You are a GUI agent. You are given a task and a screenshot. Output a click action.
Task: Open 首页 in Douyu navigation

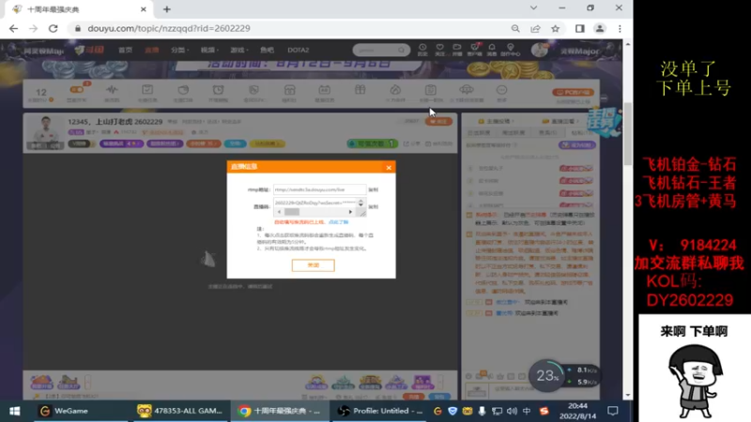click(x=126, y=50)
